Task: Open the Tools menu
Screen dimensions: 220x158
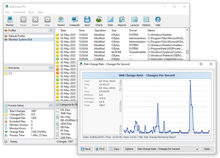Action: tap(31, 12)
